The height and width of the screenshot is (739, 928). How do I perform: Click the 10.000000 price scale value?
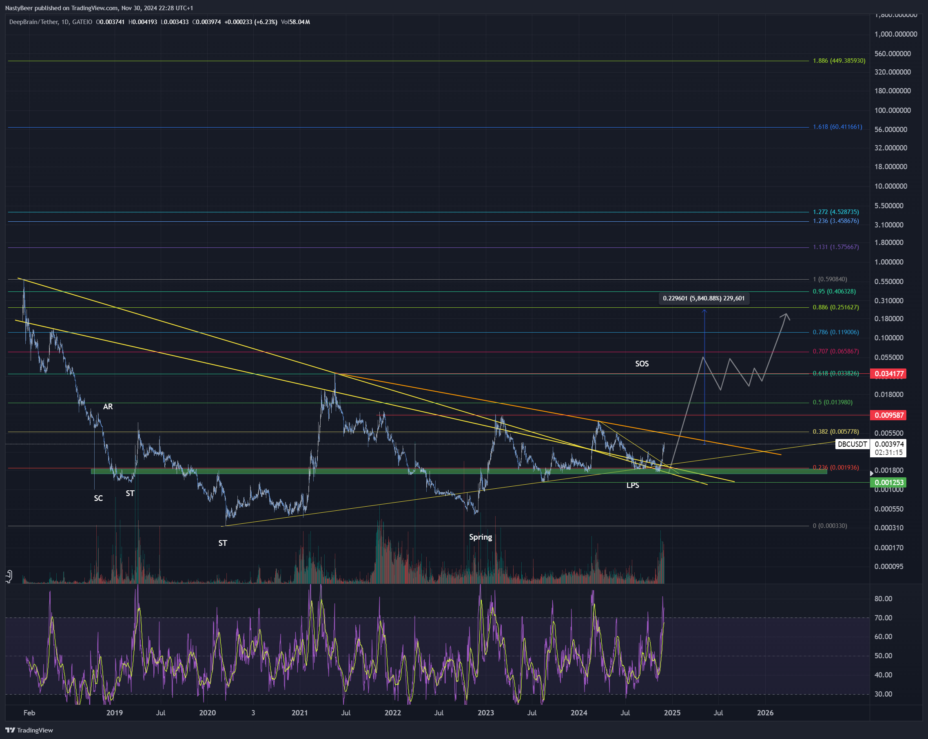[891, 186]
